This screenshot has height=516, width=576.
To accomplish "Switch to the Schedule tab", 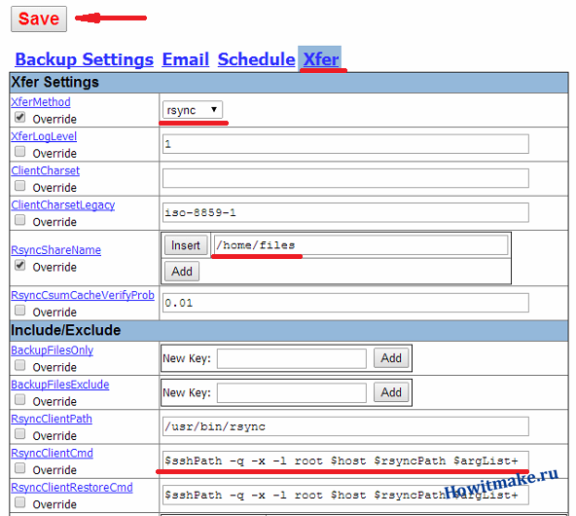I will (256, 59).
